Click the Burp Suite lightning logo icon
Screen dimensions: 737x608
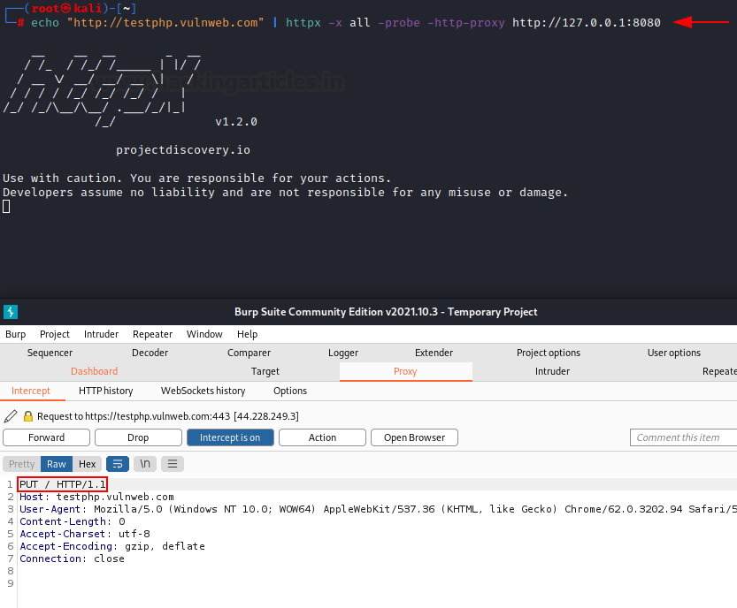click(x=11, y=312)
